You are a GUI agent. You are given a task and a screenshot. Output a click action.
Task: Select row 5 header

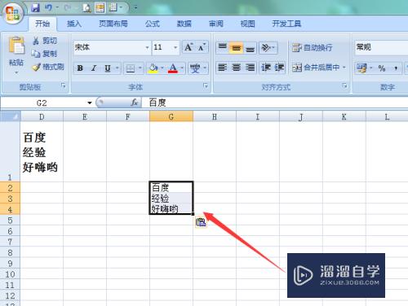click(x=10, y=221)
